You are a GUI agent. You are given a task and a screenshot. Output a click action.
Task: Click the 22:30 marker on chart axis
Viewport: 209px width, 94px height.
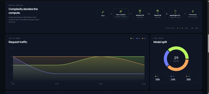[x=101, y=84]
